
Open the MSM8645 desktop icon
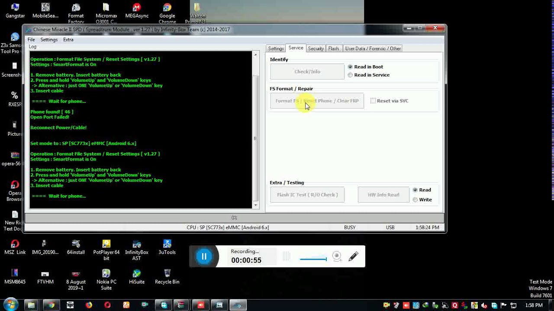(x=15, y=277)
